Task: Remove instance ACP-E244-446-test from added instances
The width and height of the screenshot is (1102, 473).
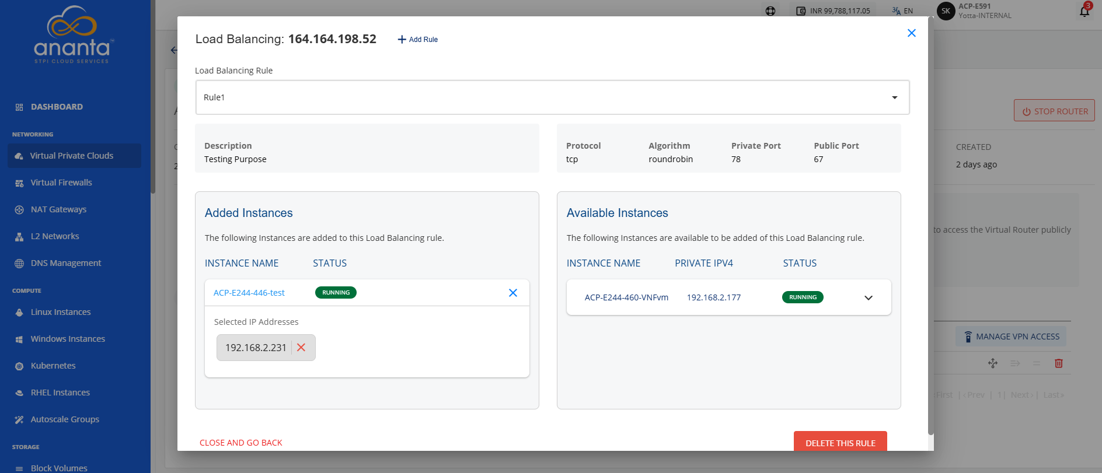Action: pyautogui.click(x=513, y=293)
